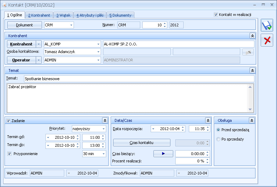Open the Priorytet najwyższy dropdown
The width and height of the screenshot is (277, 187).
[x=104, y=129]
